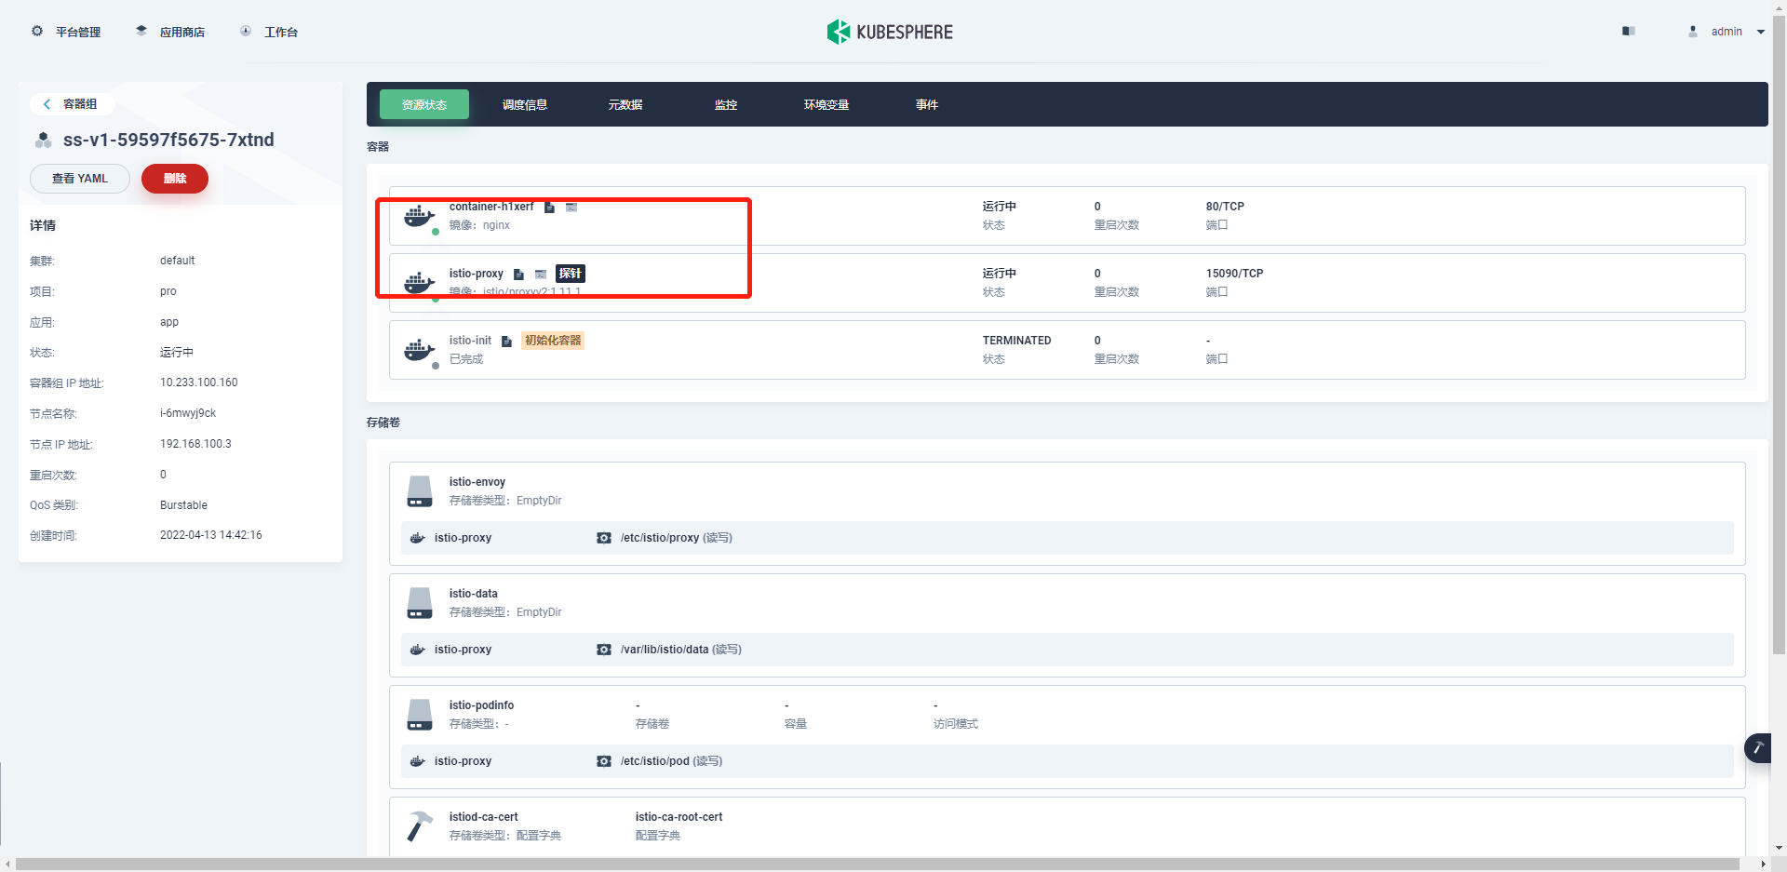Click the red Delete (删除) button

175,179
